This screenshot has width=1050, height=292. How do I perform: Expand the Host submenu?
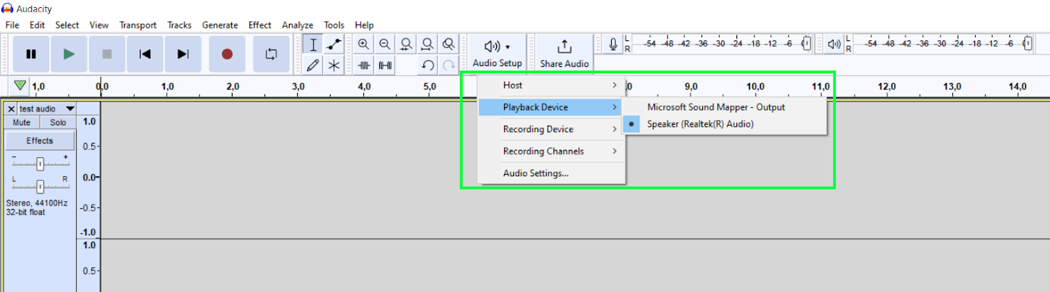pyautogui.click(x=551, y=85)
